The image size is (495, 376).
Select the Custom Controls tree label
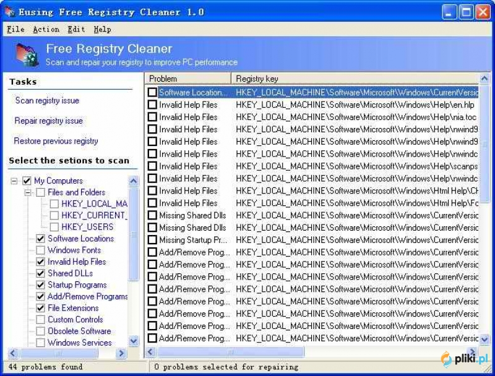pos(75,320)
